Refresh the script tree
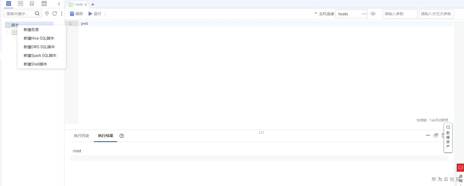Viewport: 464px width, 186px height. click(x=55, y=13)
